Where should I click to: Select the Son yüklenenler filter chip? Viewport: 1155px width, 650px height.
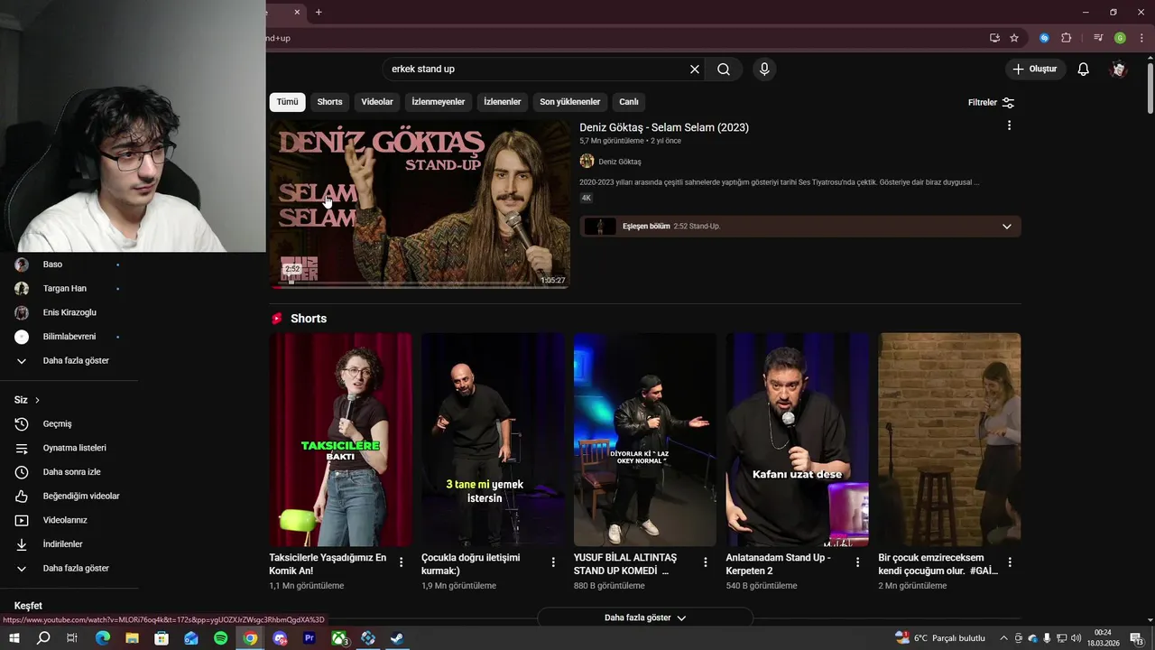click(570, 102)
